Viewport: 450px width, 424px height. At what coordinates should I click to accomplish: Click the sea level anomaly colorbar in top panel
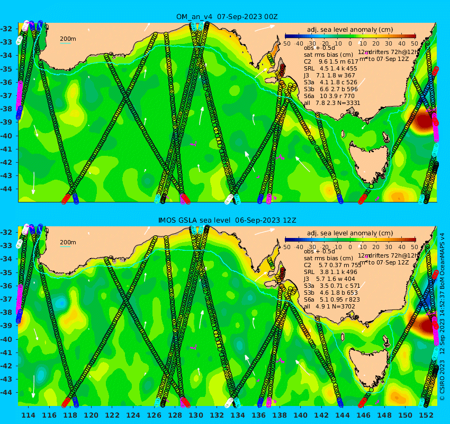tap(350, 36)
